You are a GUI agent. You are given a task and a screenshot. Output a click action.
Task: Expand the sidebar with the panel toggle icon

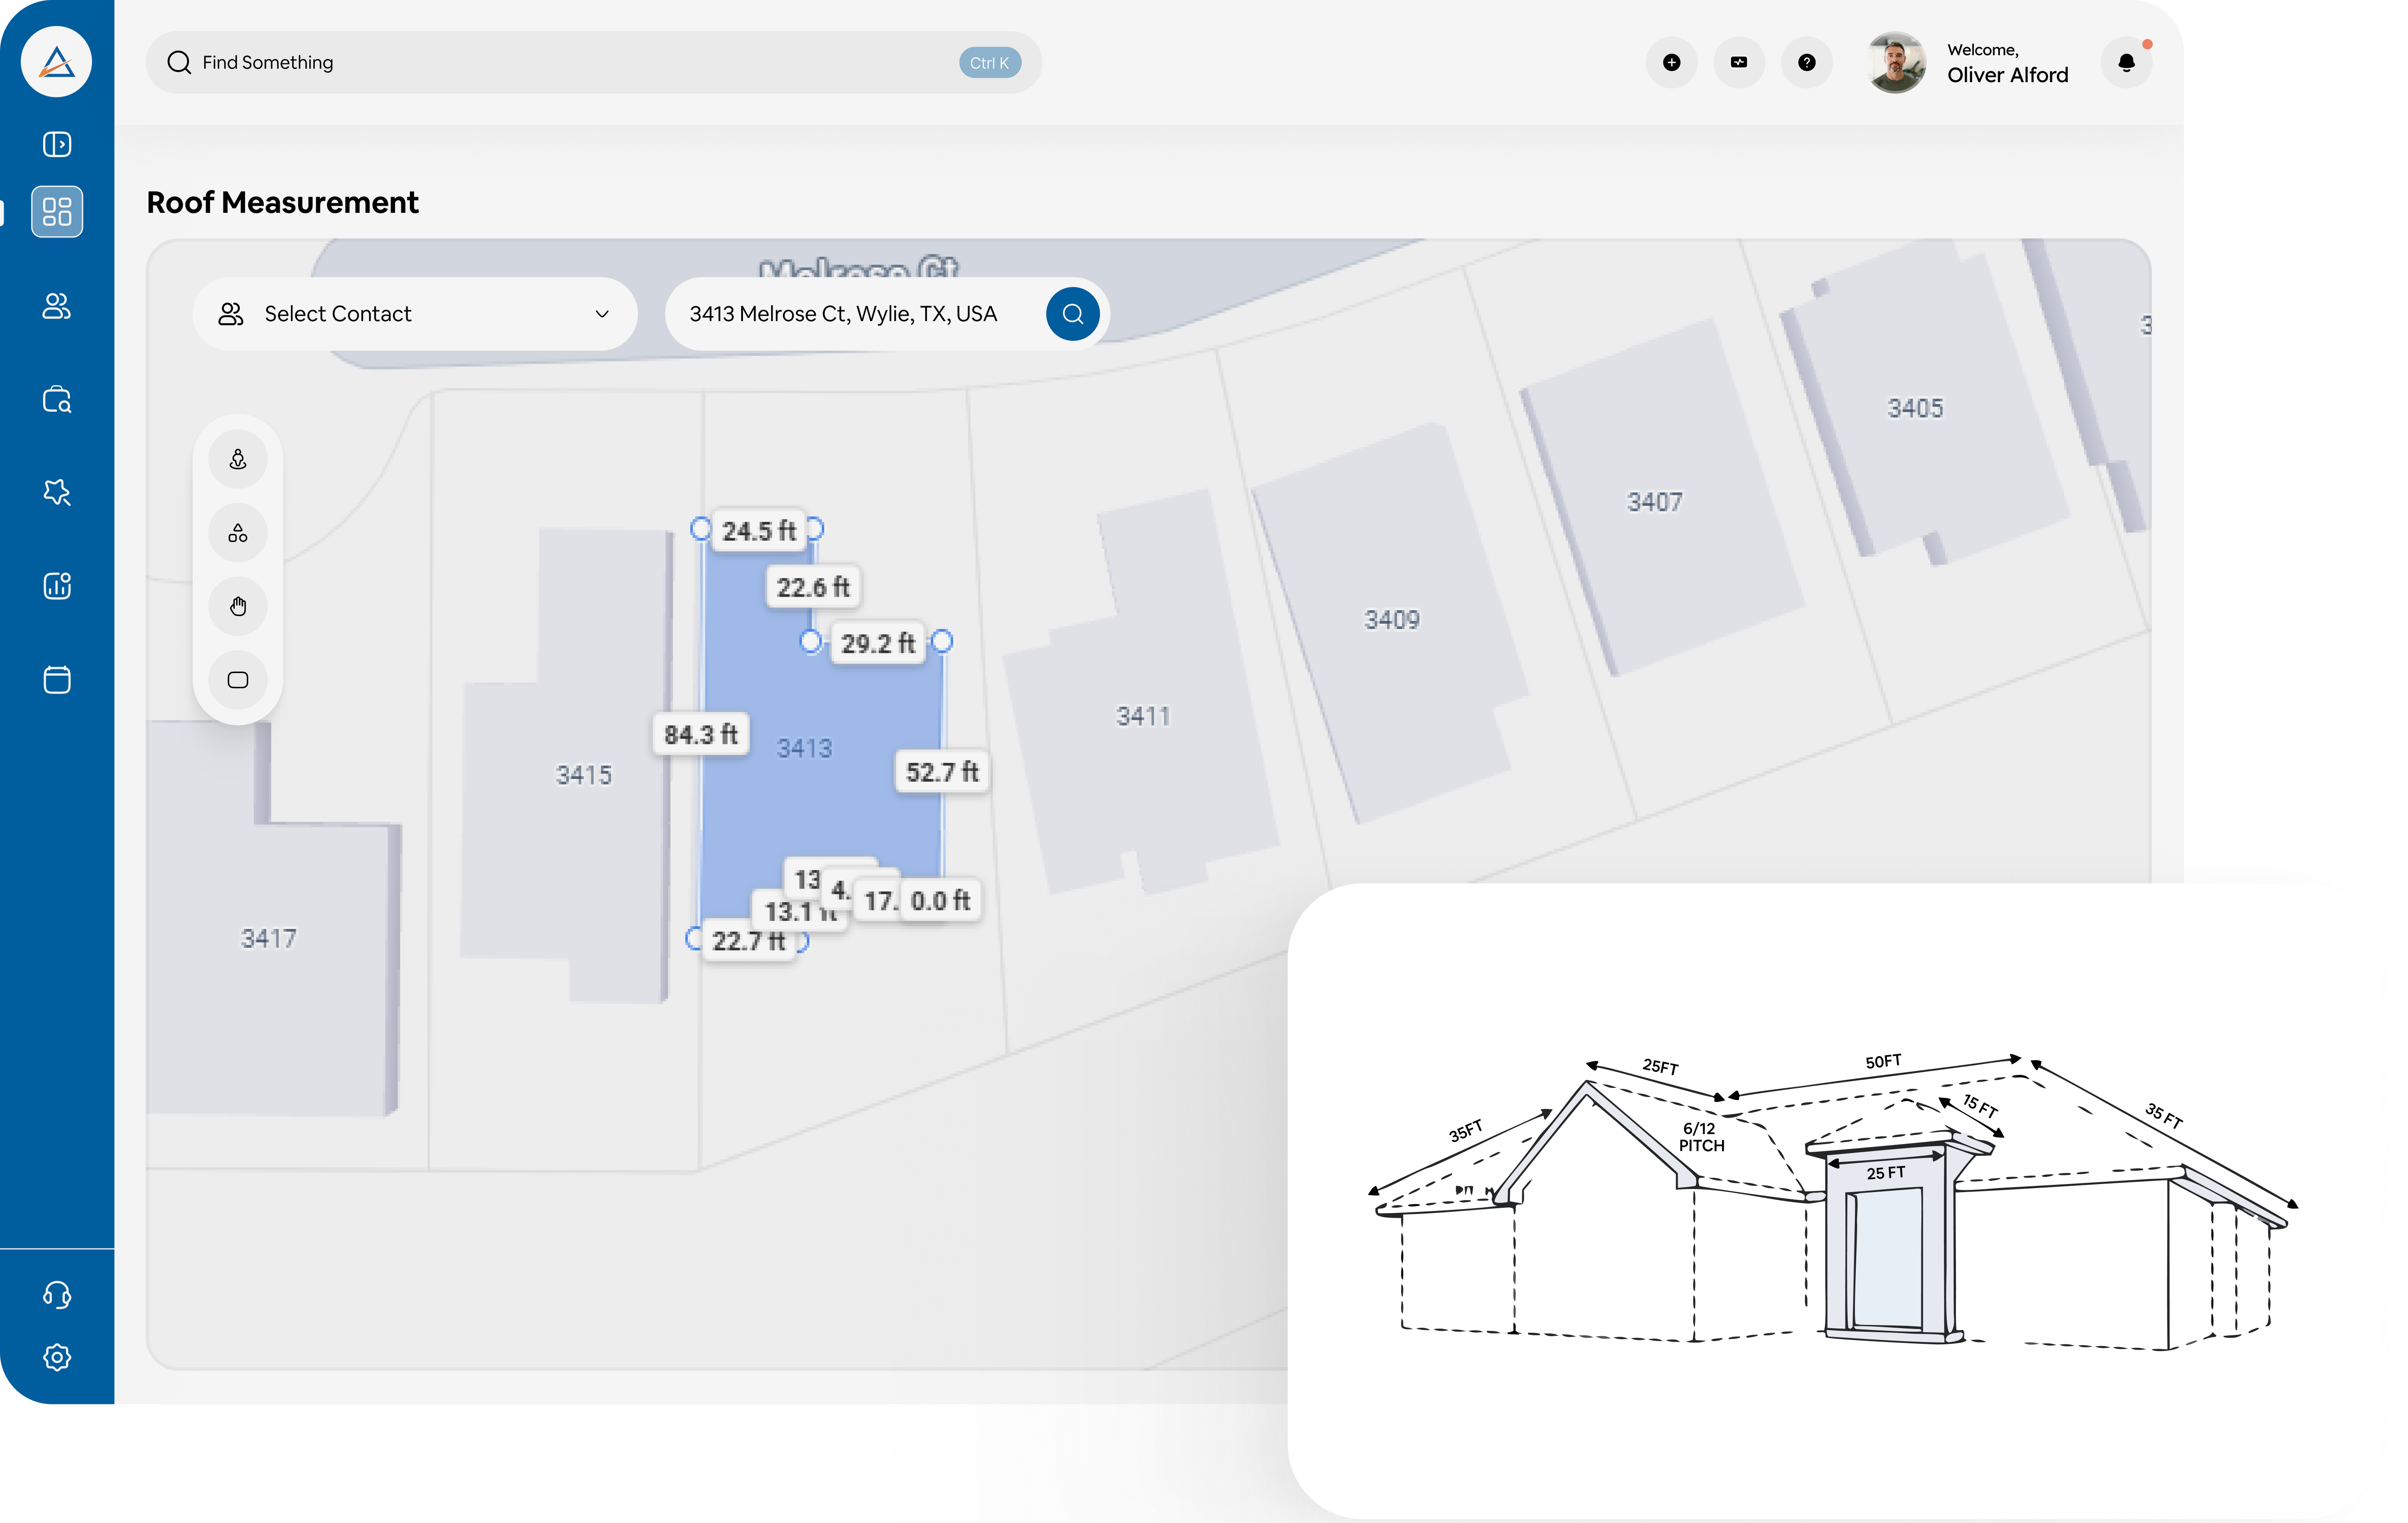click(x=57, y=145)
